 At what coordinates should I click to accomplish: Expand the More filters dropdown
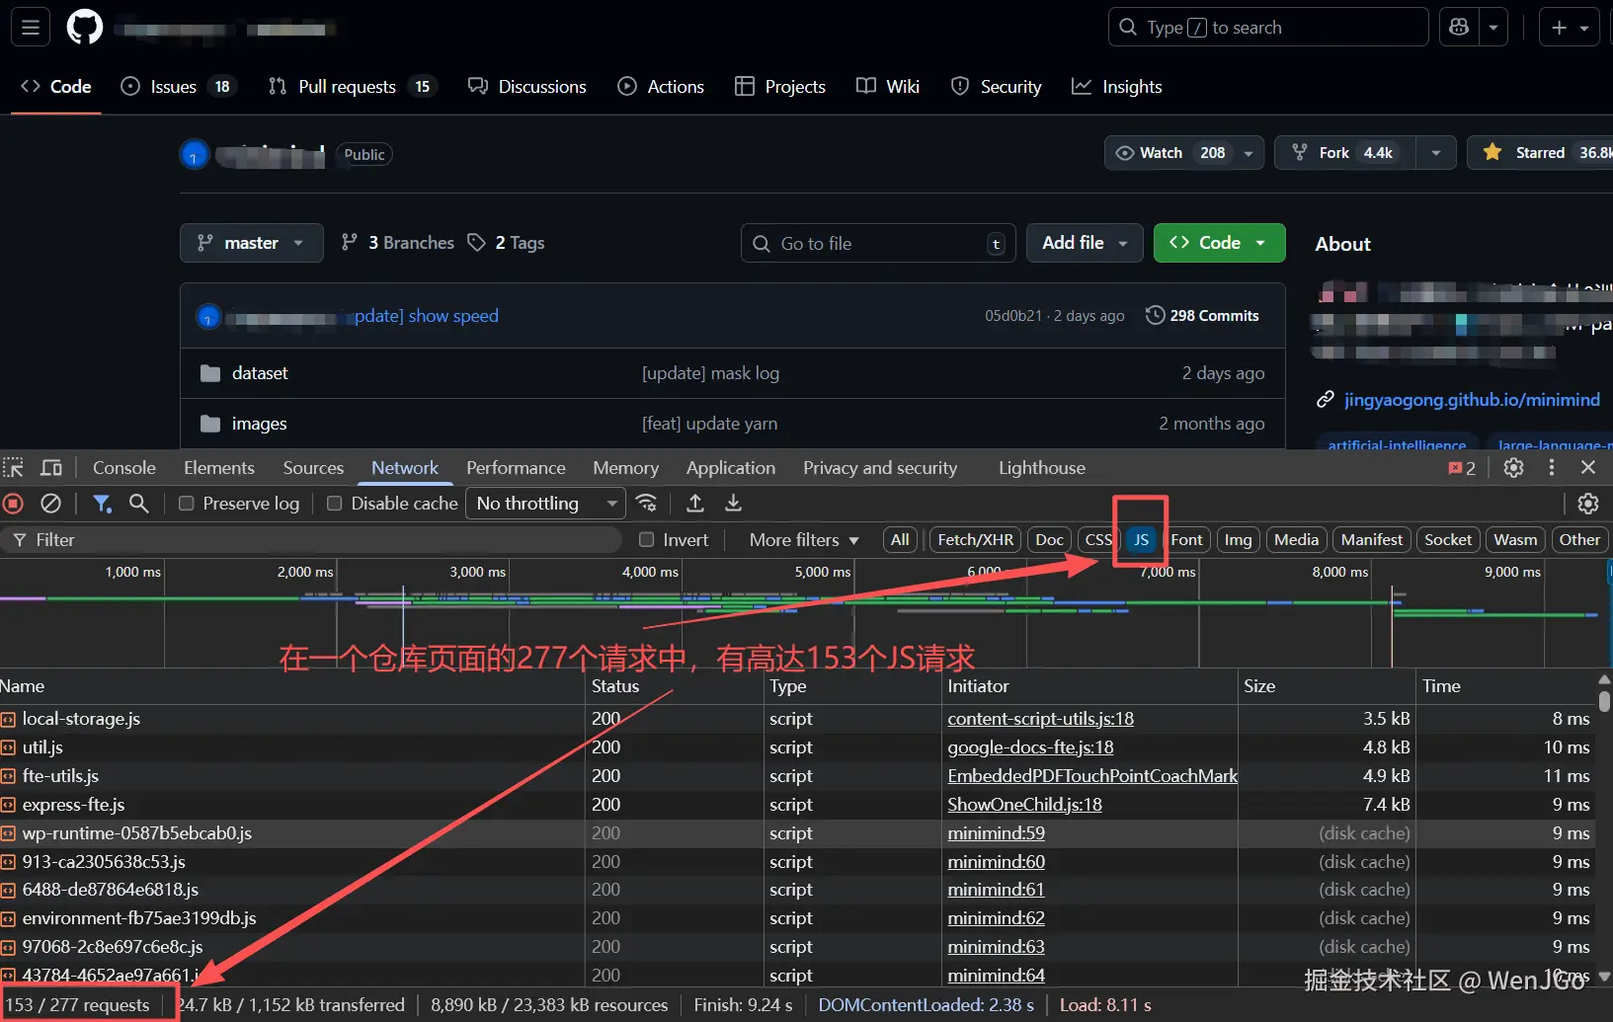(x=803, y=540)
